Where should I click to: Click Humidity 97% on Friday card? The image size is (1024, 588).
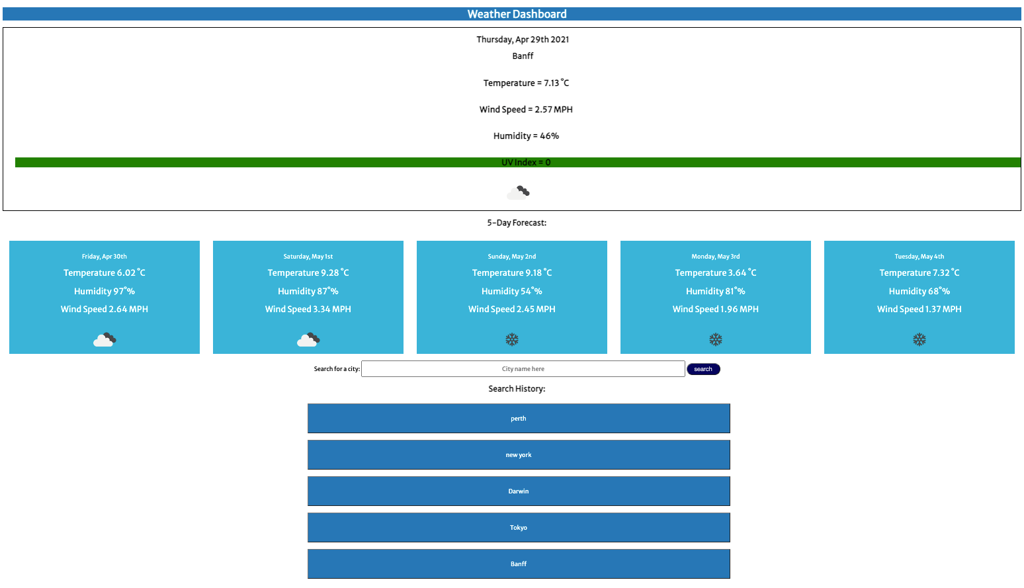pyautogui.click(x=105, y=291)
